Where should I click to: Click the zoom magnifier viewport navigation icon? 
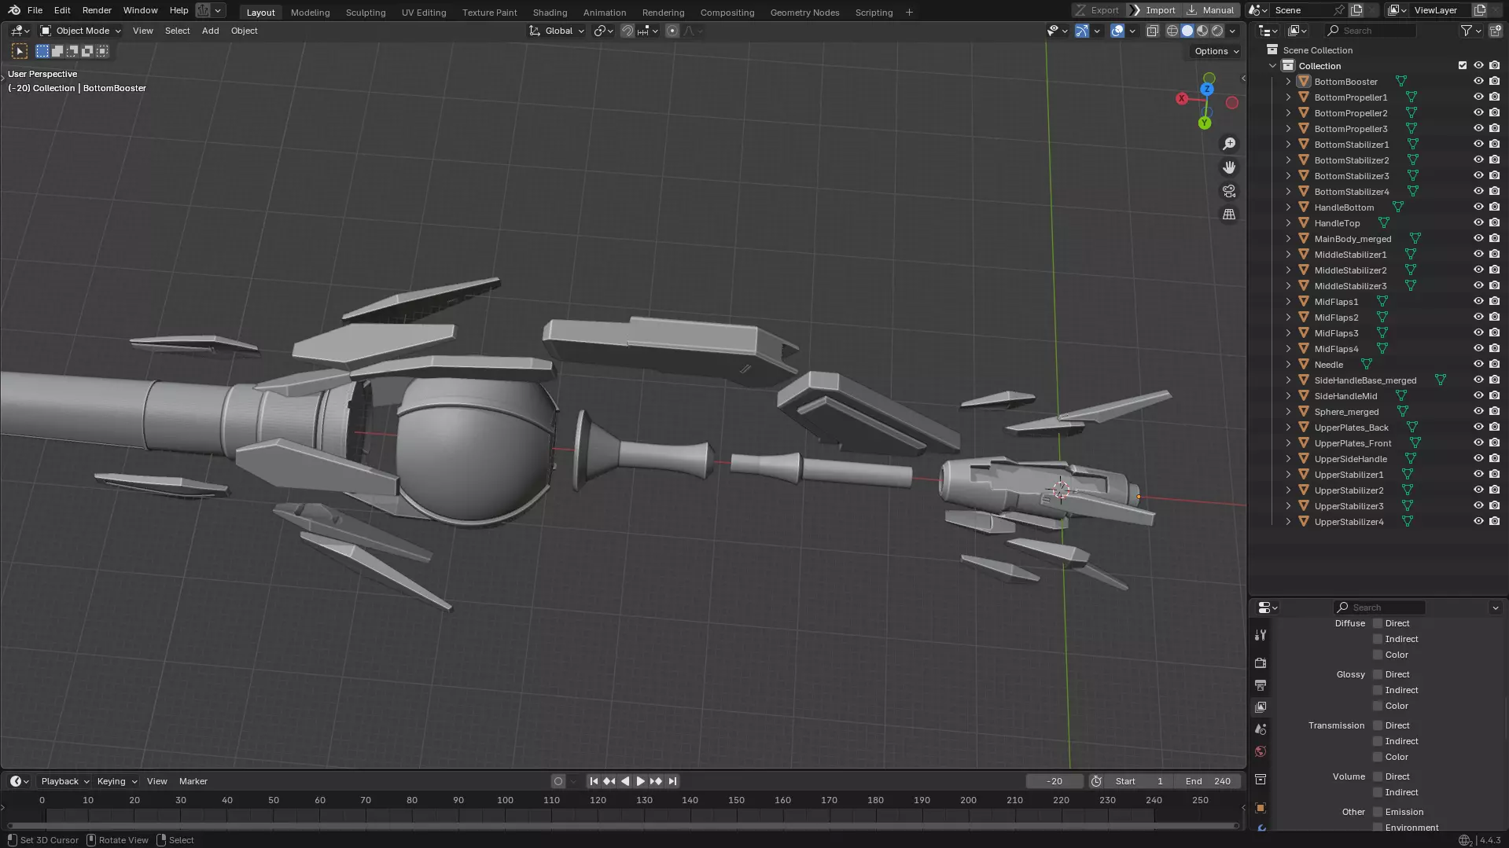[x=1229, y=144]
